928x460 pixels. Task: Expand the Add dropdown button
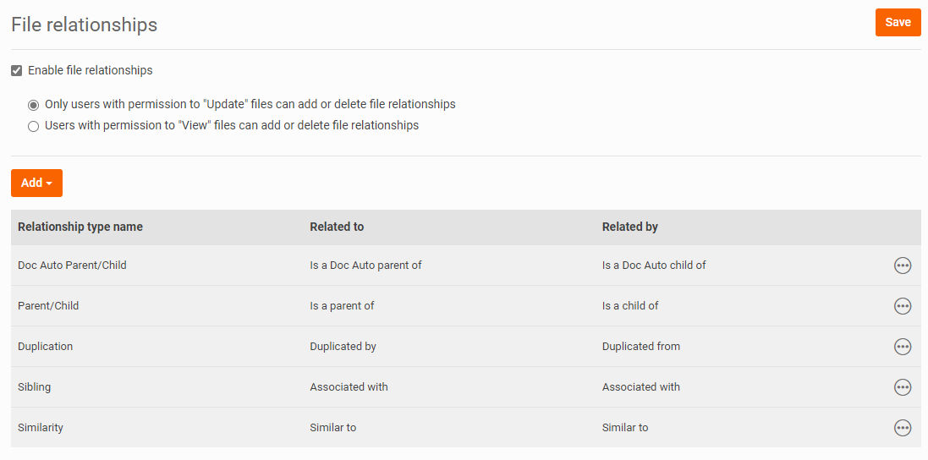pyautogui.click(x=36, y=183)
